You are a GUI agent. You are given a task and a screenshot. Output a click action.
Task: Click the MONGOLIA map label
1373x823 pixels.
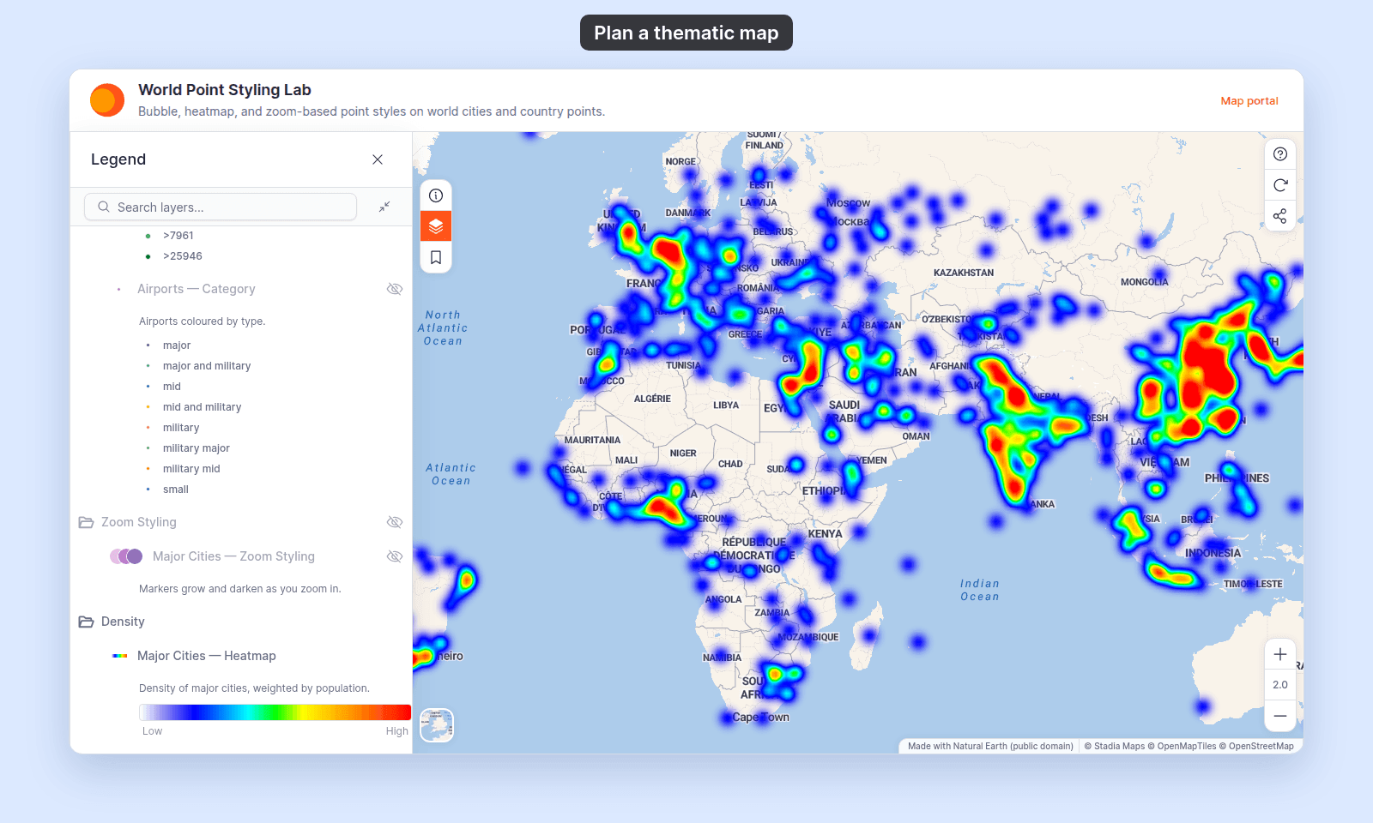coord(1144,282)
